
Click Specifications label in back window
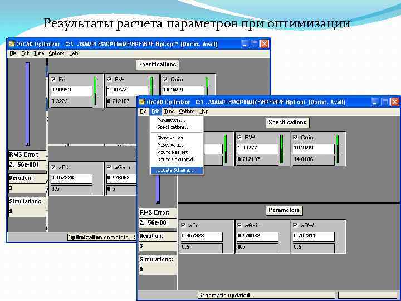tap(157, 65)
